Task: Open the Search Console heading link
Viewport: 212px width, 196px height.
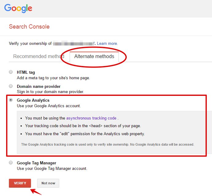Action: pyautogui.click(x=29, y=27)
